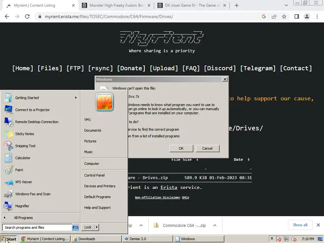Open shutdown options arrow beside Lock

97,227
